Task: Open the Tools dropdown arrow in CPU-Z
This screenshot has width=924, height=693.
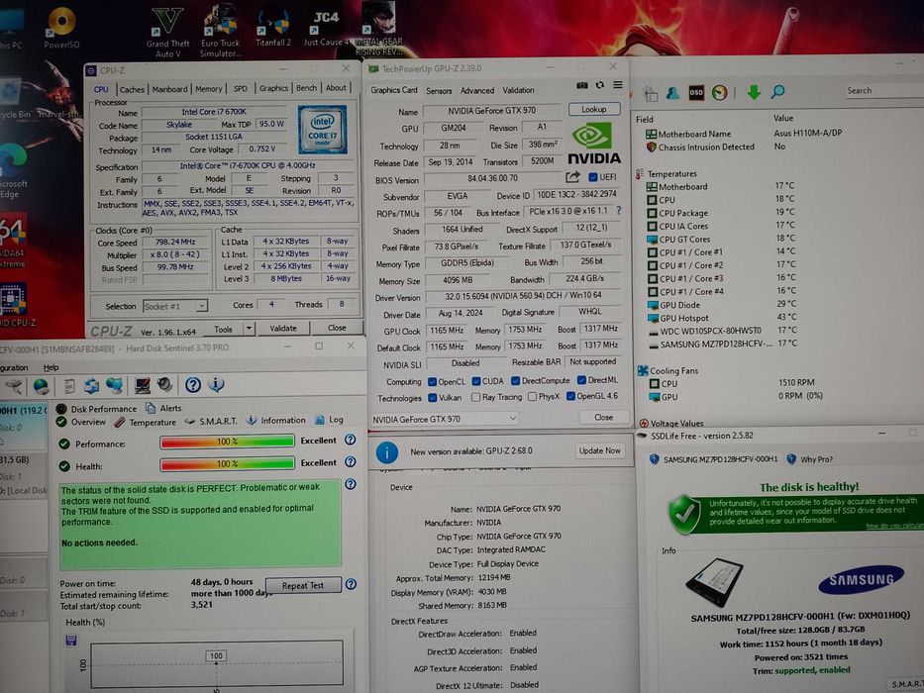Action: coord(250,329)
